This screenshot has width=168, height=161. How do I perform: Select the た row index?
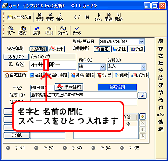[x=161, y=63]
